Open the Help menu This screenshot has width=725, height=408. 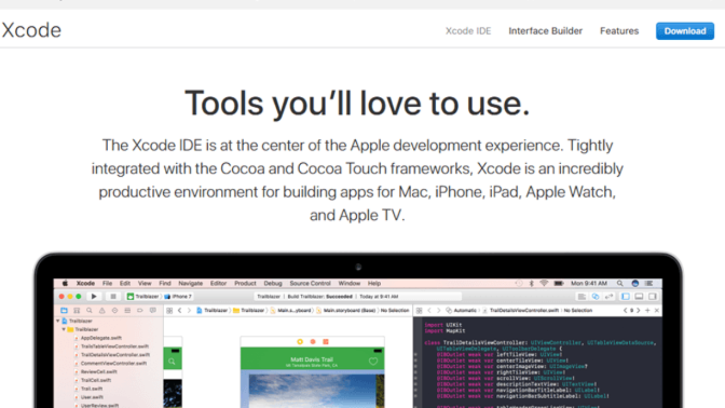[x=374, y=283]
